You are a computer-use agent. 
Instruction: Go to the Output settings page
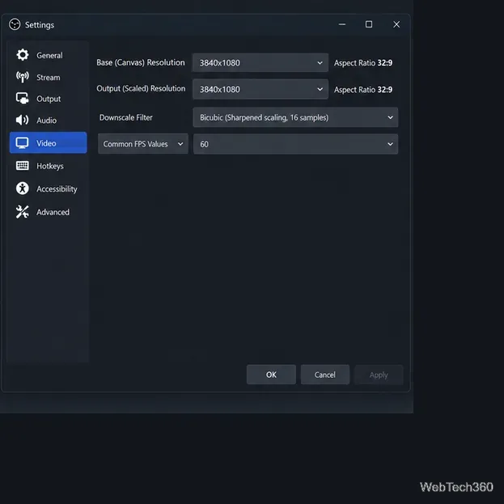[x=49, y=99]
